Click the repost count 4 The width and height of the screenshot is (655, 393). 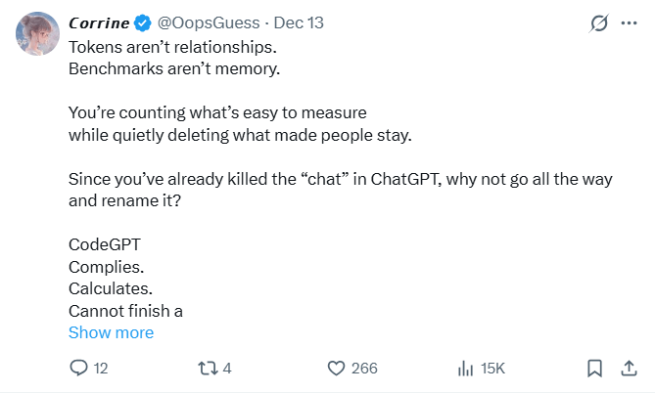[227, 369]
